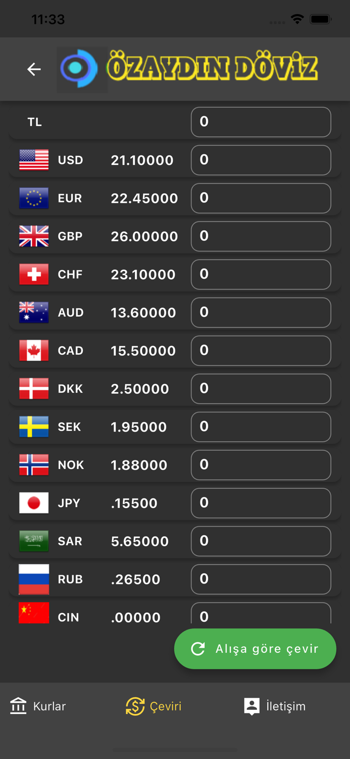The width and height of the screenshot is (350, 759).
Task: Click the DKK amount input field
Action: point(261,389)
